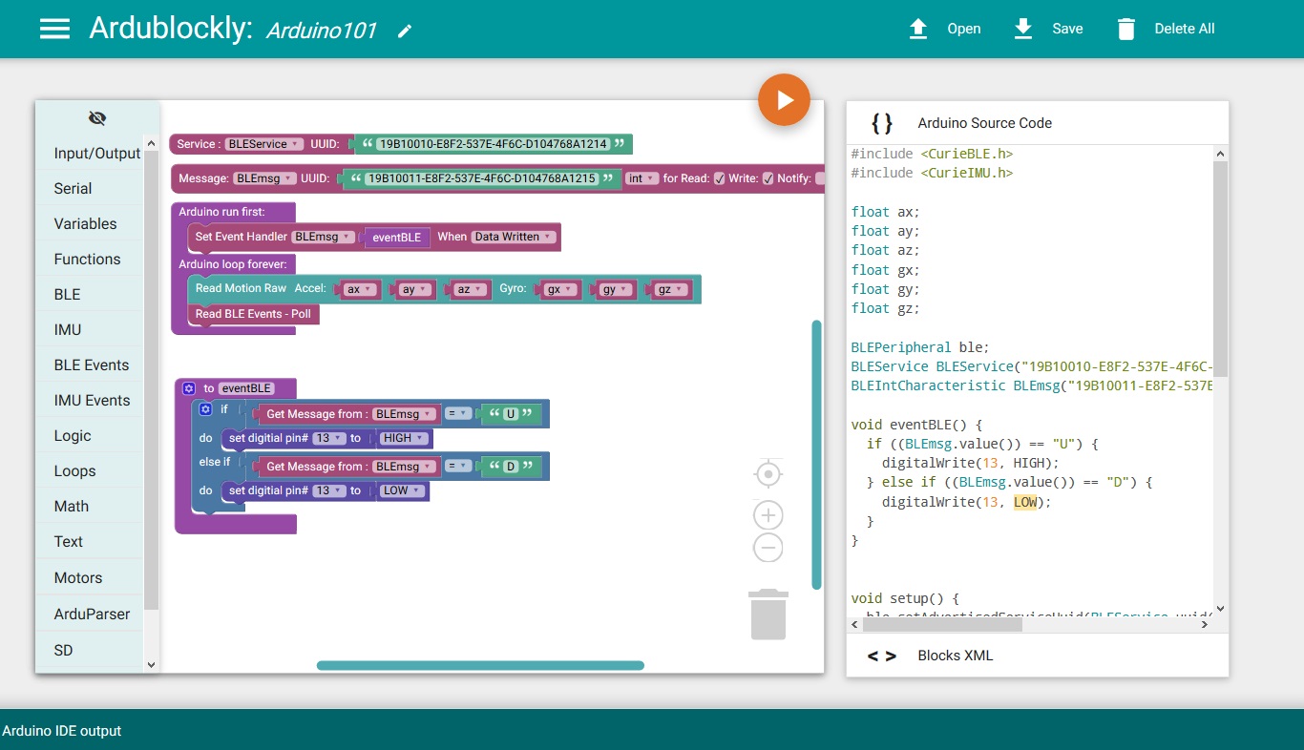Open the gz gyro variable dropdown
This screenshot has width=1304, height=750.
pos(672,289)
